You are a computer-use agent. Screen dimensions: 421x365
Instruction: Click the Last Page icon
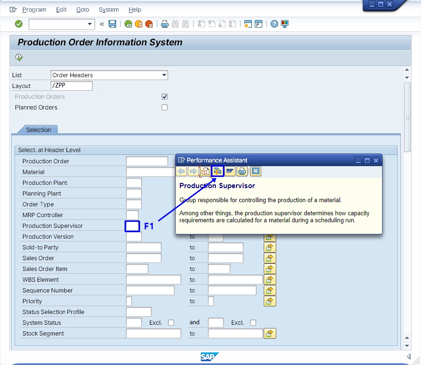coord(233,24)
